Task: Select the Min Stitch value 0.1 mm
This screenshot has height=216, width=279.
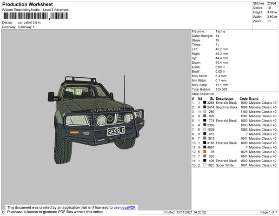Action: 221,81
